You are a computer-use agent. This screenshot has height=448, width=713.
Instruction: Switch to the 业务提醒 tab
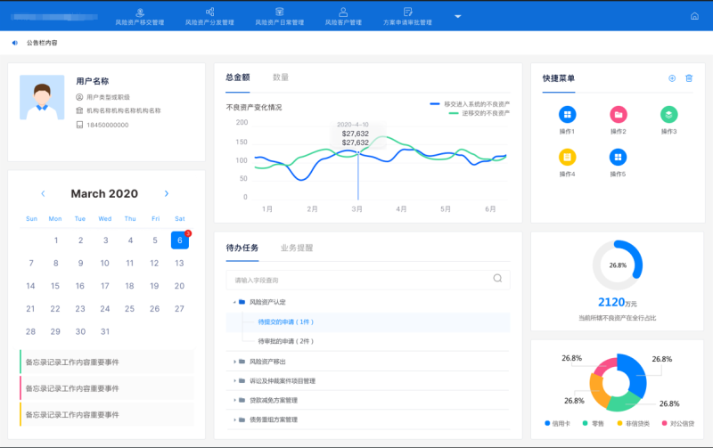click(296, 248)
